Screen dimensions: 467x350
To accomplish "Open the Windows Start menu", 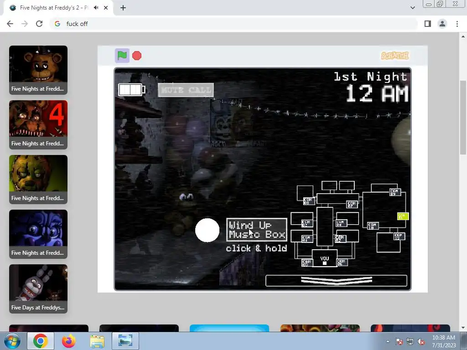I will coord(12,341).
